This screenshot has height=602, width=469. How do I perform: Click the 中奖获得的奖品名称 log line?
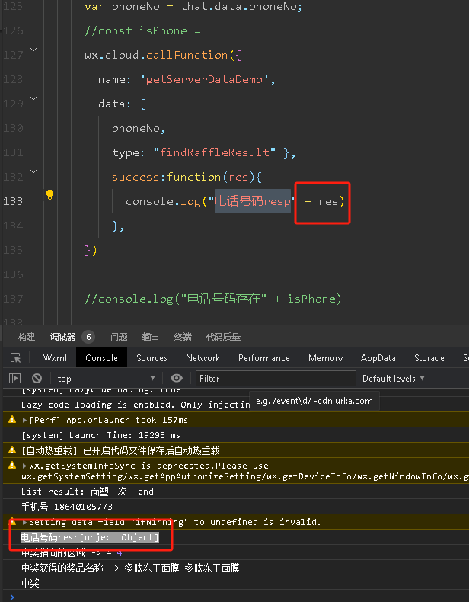130,568
